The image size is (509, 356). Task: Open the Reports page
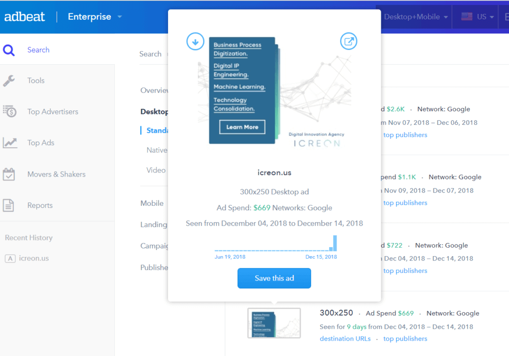pos(40,205)
